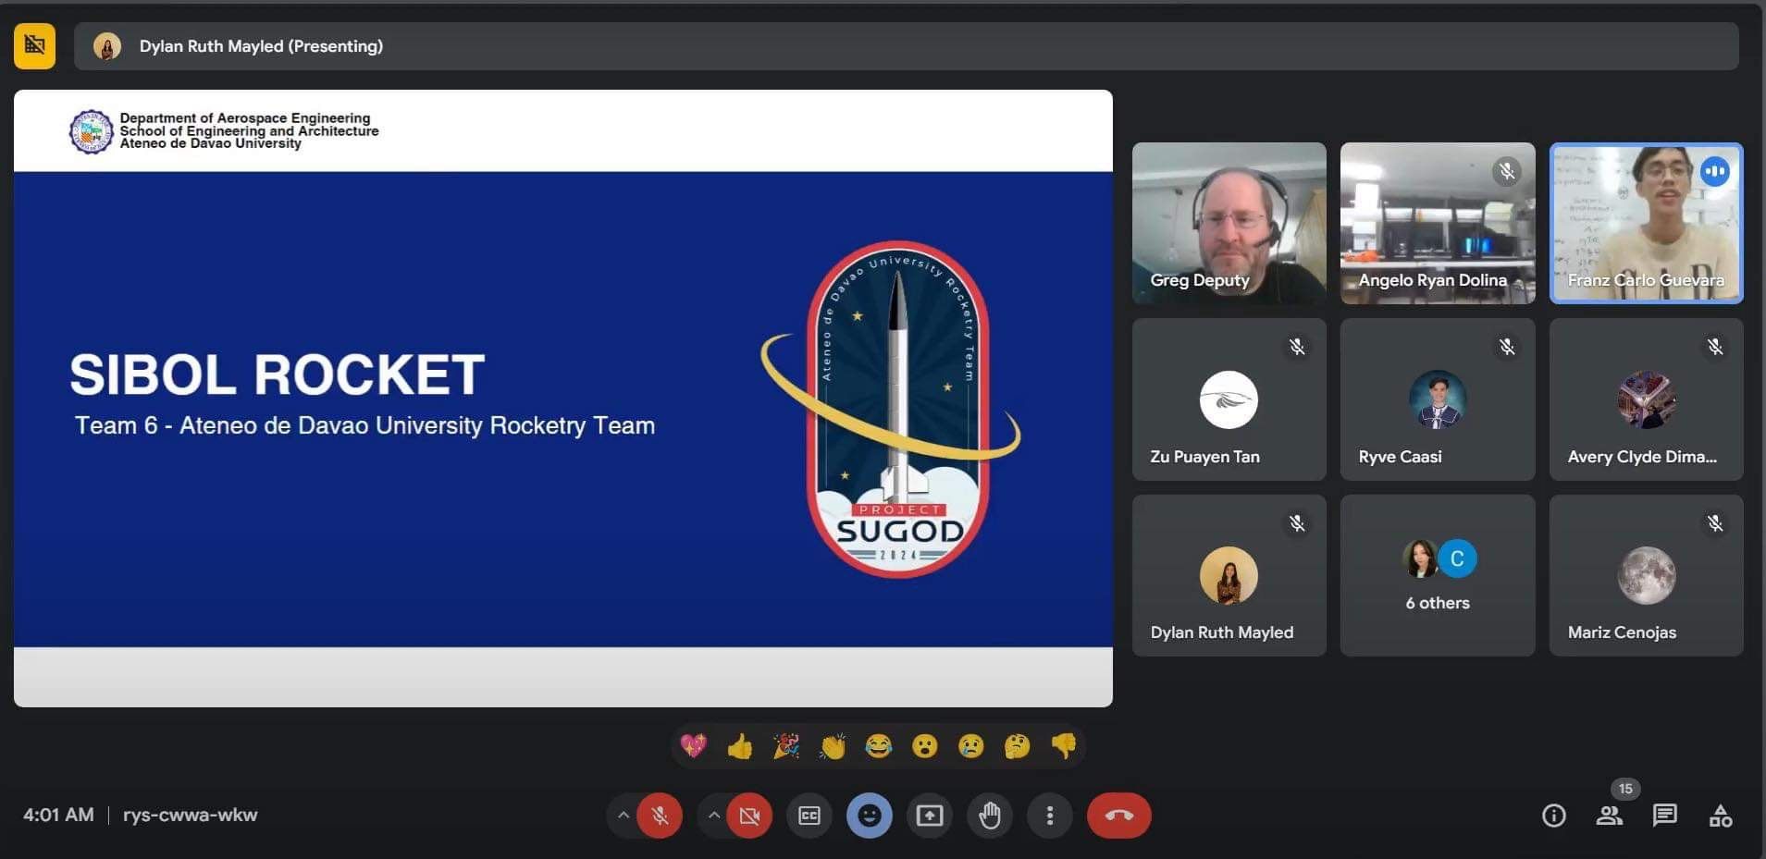
Task: Show the people participants panel
Action: pos(1609,816)
